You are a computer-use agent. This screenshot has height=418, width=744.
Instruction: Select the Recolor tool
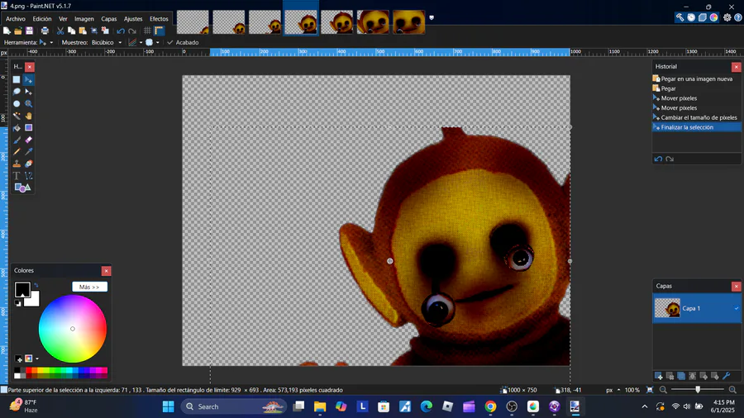point(28,164)
